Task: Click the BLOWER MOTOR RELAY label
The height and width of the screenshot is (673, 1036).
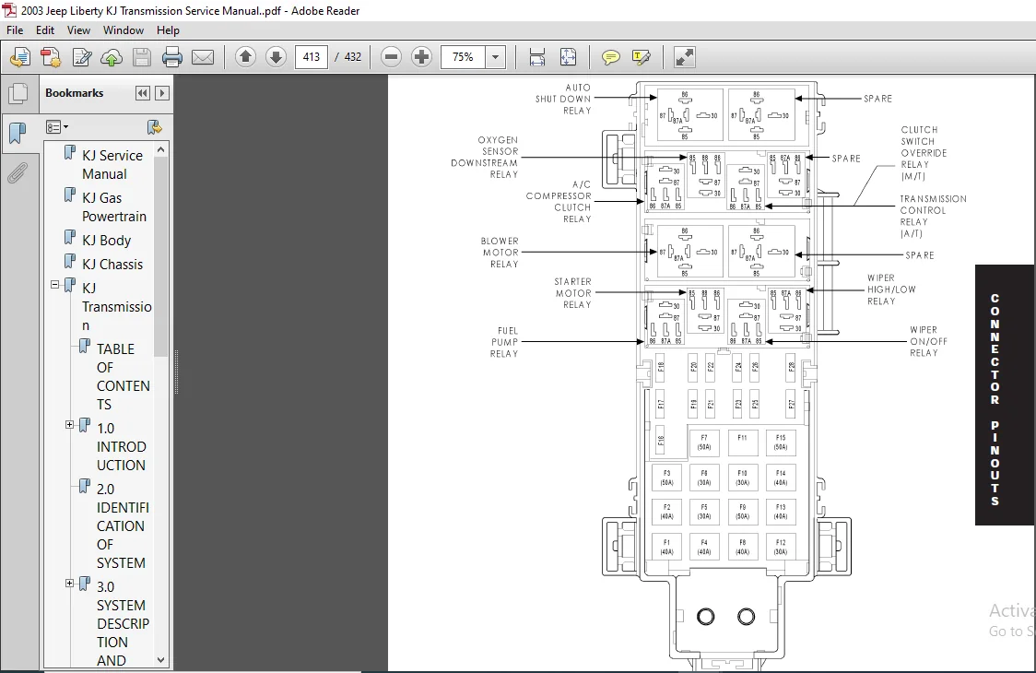Action: coord(500,253)
